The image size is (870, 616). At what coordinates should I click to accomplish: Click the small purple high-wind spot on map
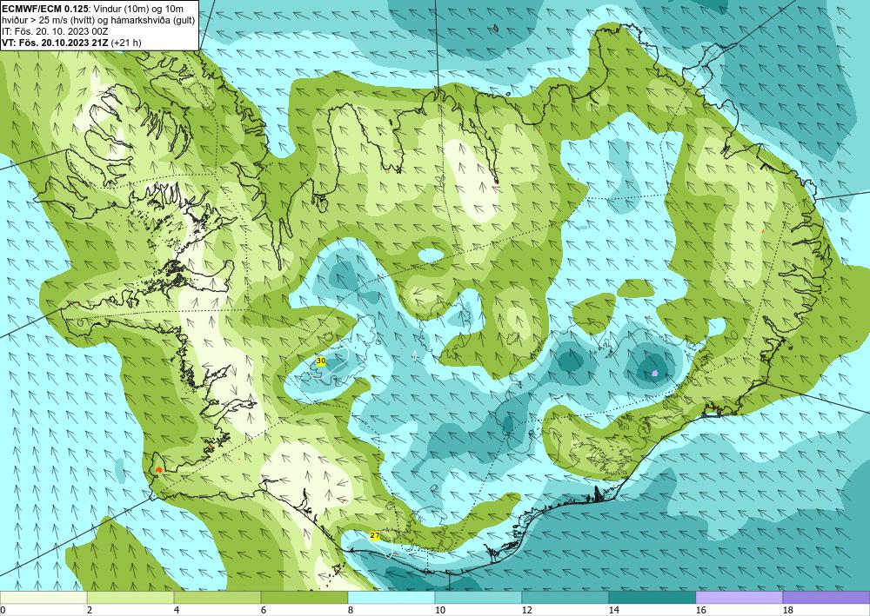pos(655,373)
